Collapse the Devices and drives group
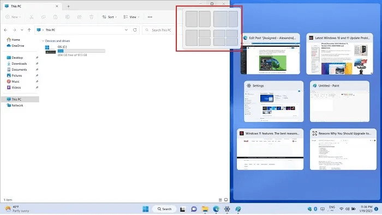The width and height of the screenshot is (382, 215). [x=43, y=41]
